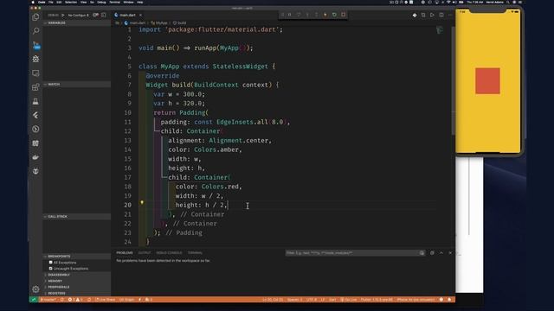This screenshot has width=554, height=311.
Task: Restart the debug session with the green restart icon
Action: (x=334, y=15)
